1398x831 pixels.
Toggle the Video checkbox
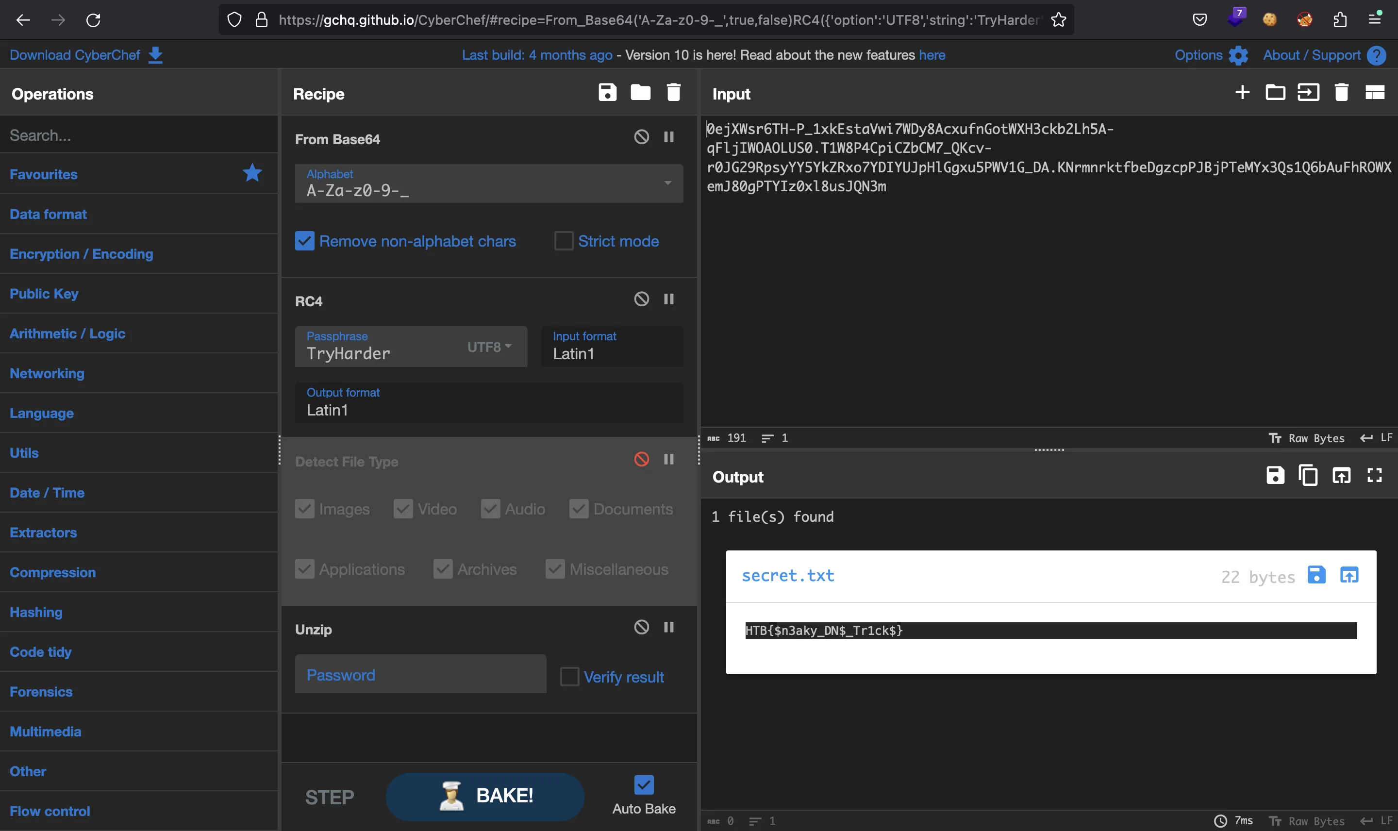tap(403, 509)
